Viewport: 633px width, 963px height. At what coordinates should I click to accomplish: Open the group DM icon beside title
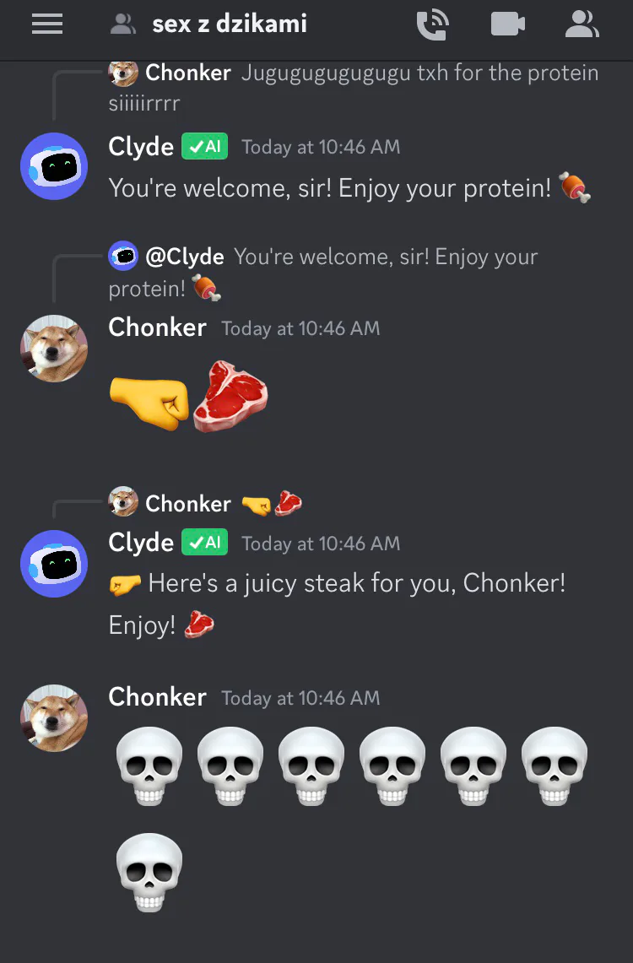(x=122, y=24)
